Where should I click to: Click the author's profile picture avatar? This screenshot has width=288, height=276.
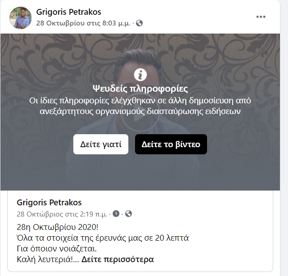(21, 18)
